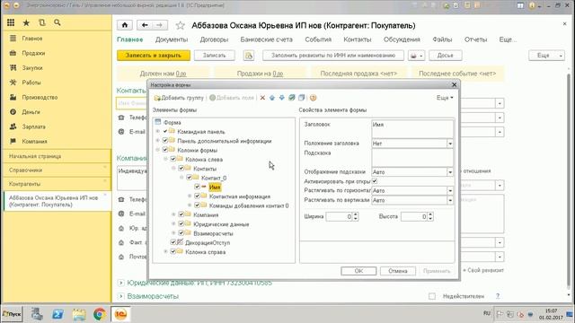
Task: Navigate forward with right arrow
Action: [x=160, y=25]
